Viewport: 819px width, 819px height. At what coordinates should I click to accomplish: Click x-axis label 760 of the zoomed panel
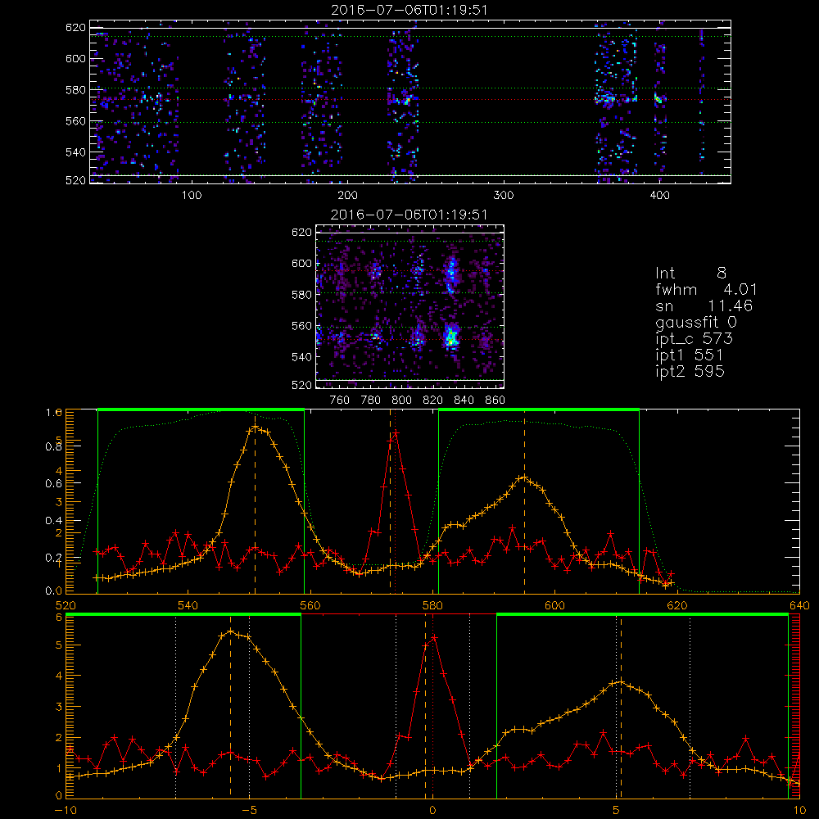pyautogui.click(x=340, y=400)
